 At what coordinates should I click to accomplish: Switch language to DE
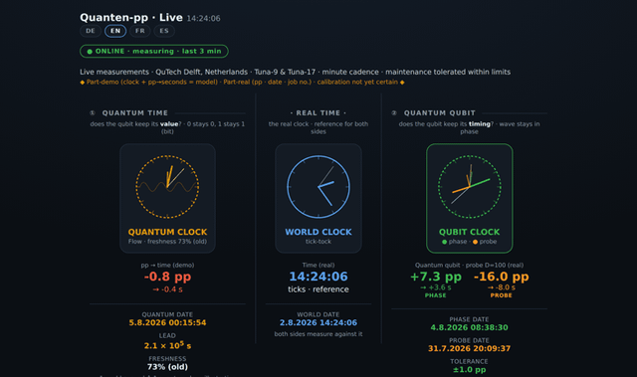[91, 31]
